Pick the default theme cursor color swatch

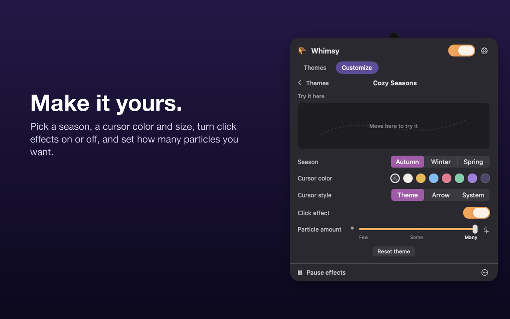tap(395, 178)
